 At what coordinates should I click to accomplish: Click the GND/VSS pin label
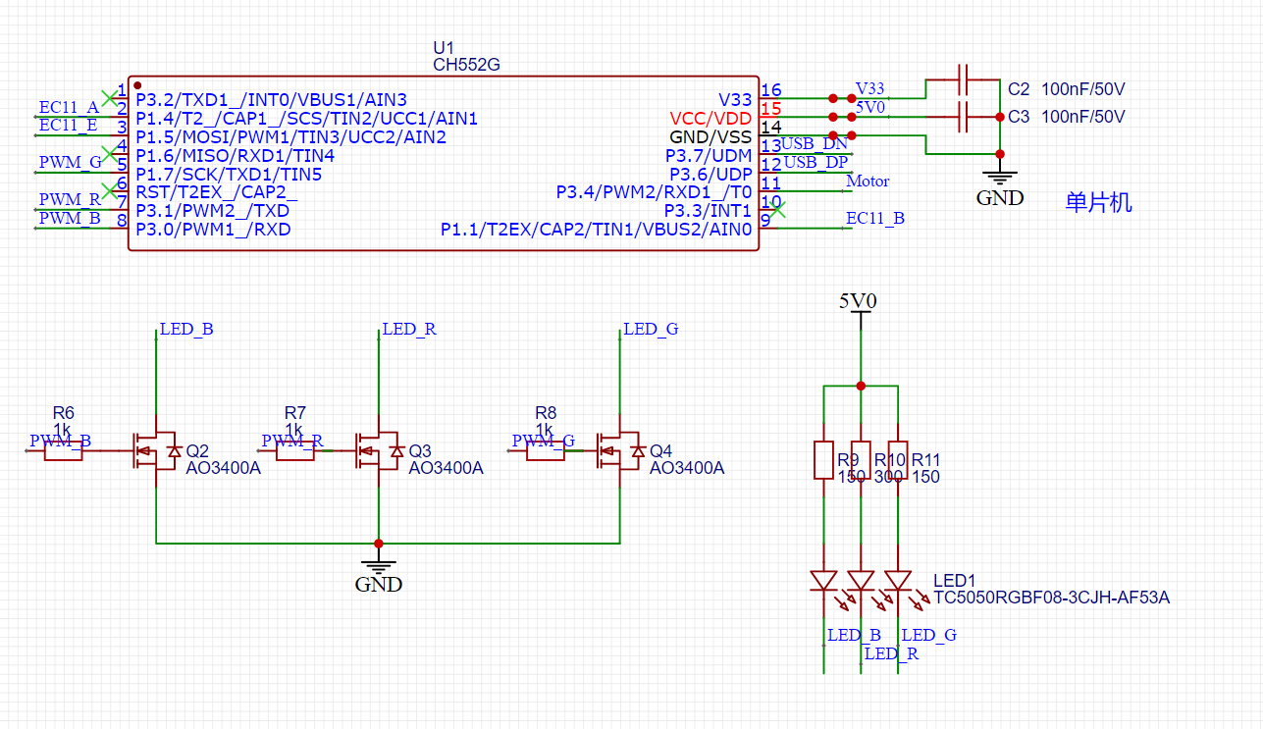710,137
